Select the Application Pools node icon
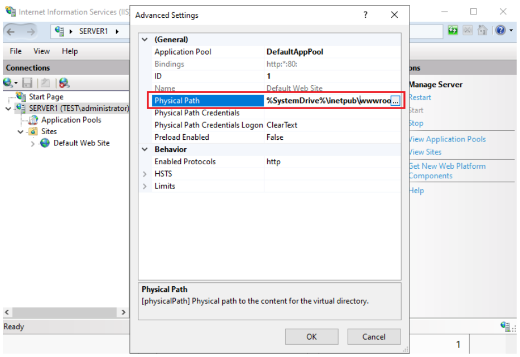Screen dimensions: 520x357 click(33, 120)
